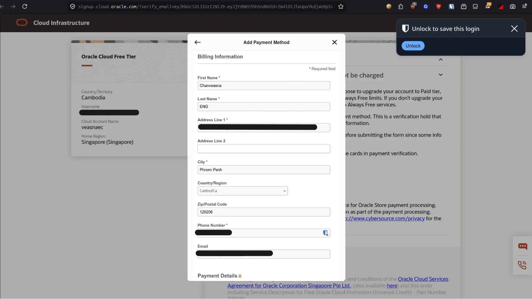Open the blue circular extension icon
Screen dimensions: 532x299
click(426, 6)
